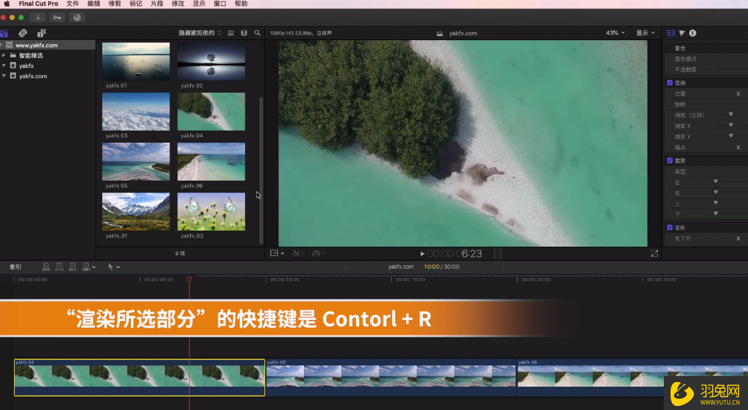Collapse the yakfx.com library in the sidebar
The image size is (748, 410).
(5, 76)
